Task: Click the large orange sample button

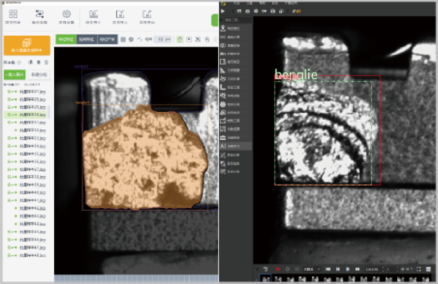Action: coord(27,46)
